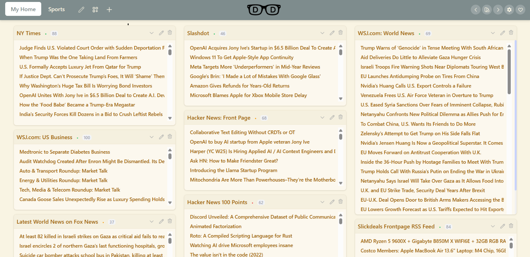Viewport: 530px width, 257px height.
Task: Switch to the Sports tab
Action: (x=56, y=9)
